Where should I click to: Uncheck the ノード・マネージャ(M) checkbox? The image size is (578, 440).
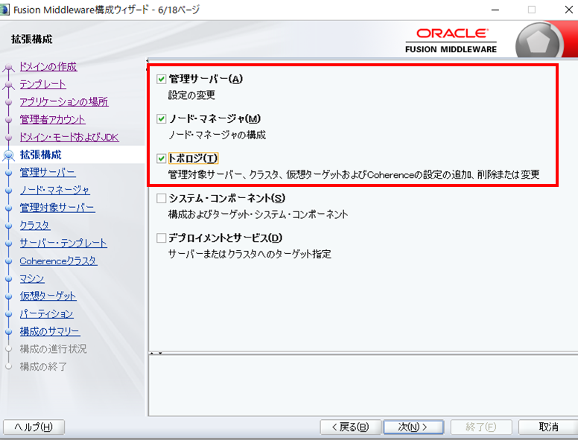click(161, 118)
